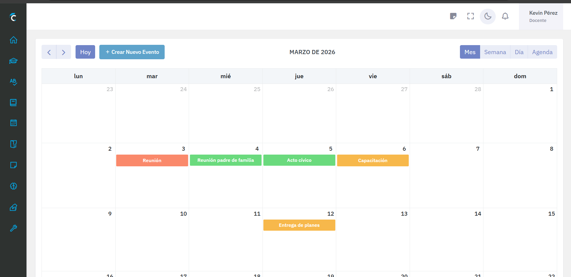Image resolution: width=571 pixels, height=277 pixels.
Task: Select the orange Reunión event
Action: (x=152, y=160)
